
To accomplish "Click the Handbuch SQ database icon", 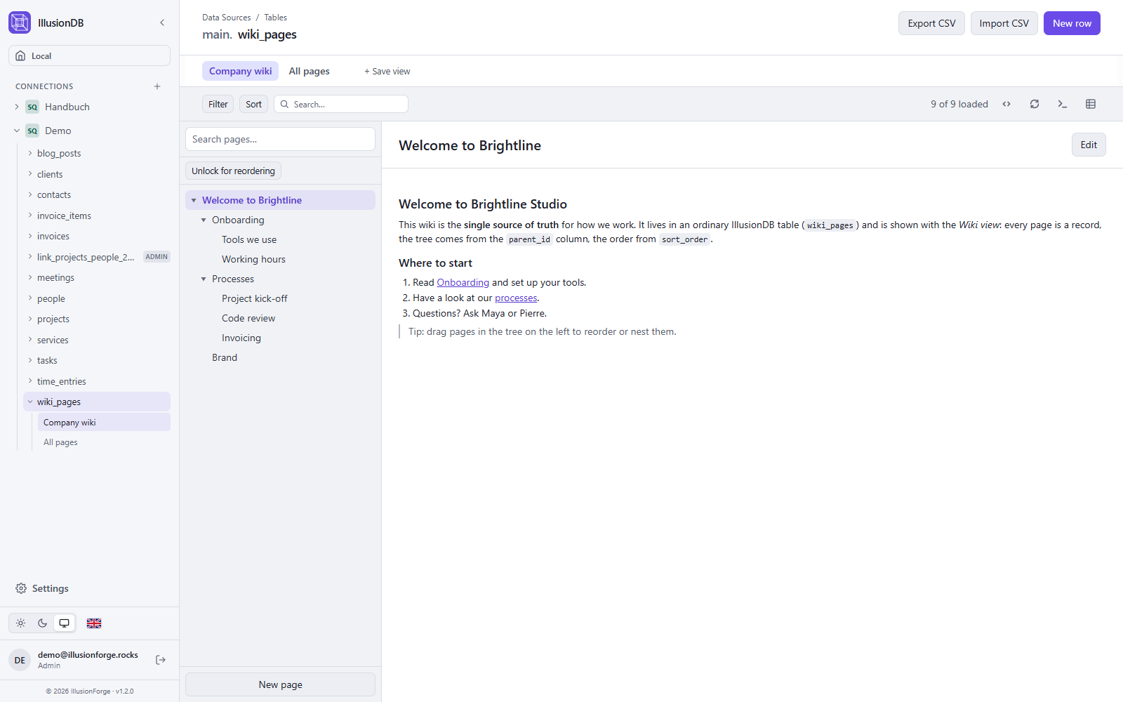I will pos(32,107).
